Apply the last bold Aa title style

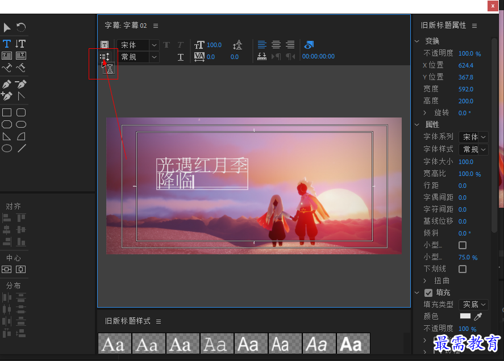(353, 343)
